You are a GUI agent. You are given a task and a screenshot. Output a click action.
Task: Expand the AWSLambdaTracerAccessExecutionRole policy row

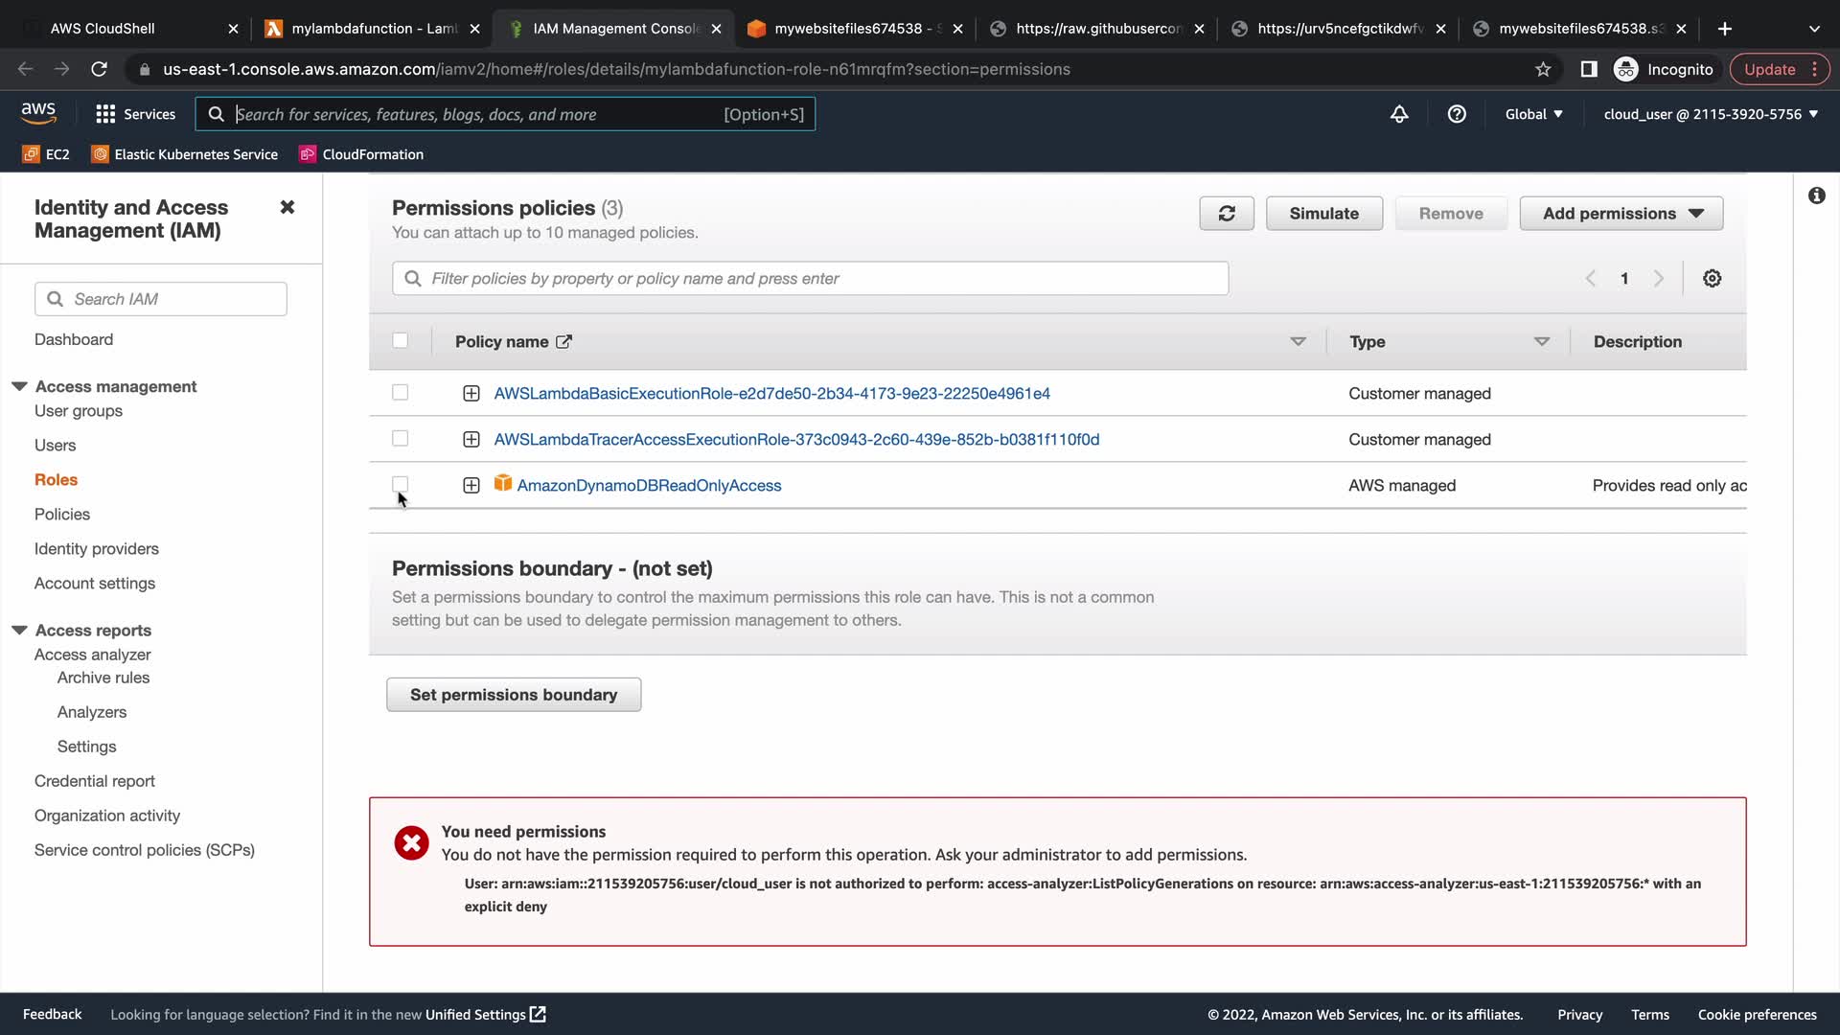pos(471,439)
